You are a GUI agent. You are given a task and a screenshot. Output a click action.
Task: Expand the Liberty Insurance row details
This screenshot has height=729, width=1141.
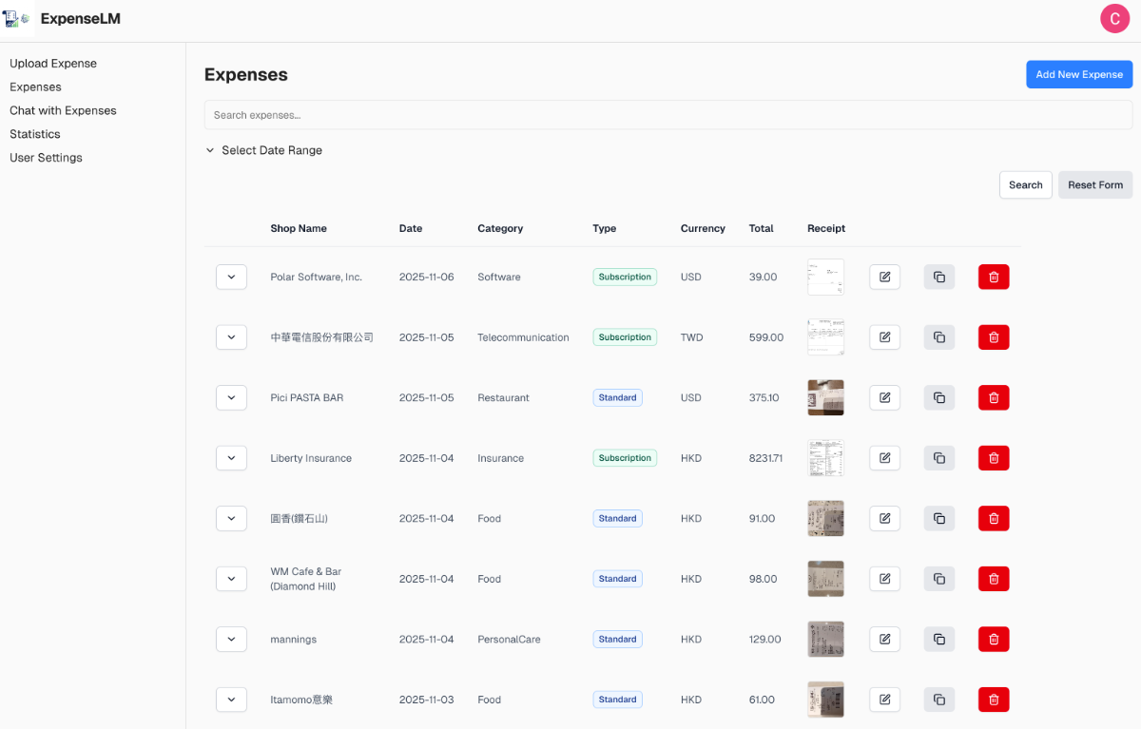coord(231,458)
